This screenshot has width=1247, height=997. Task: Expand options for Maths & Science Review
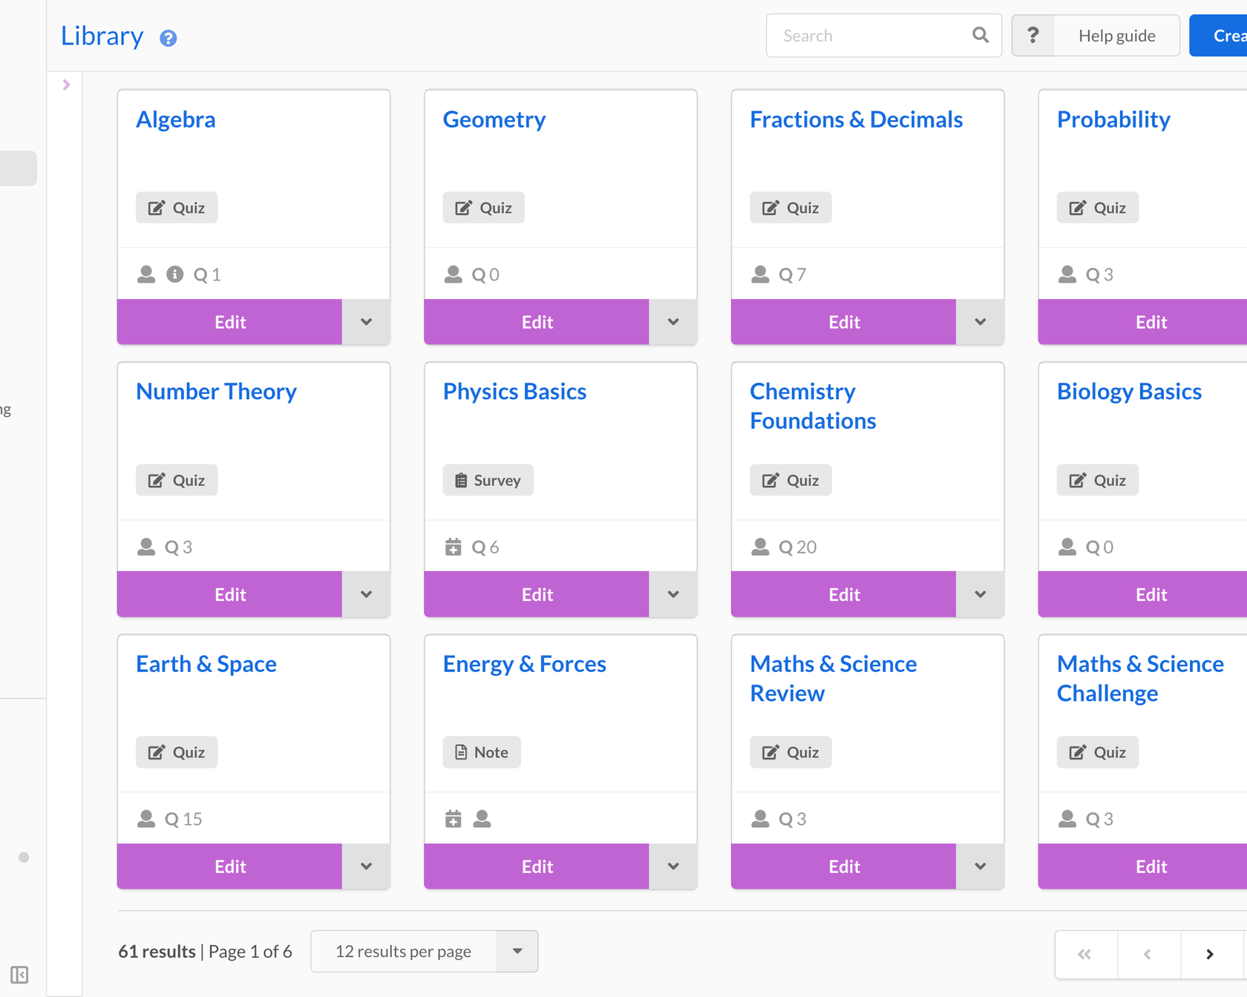click(980, 866)
